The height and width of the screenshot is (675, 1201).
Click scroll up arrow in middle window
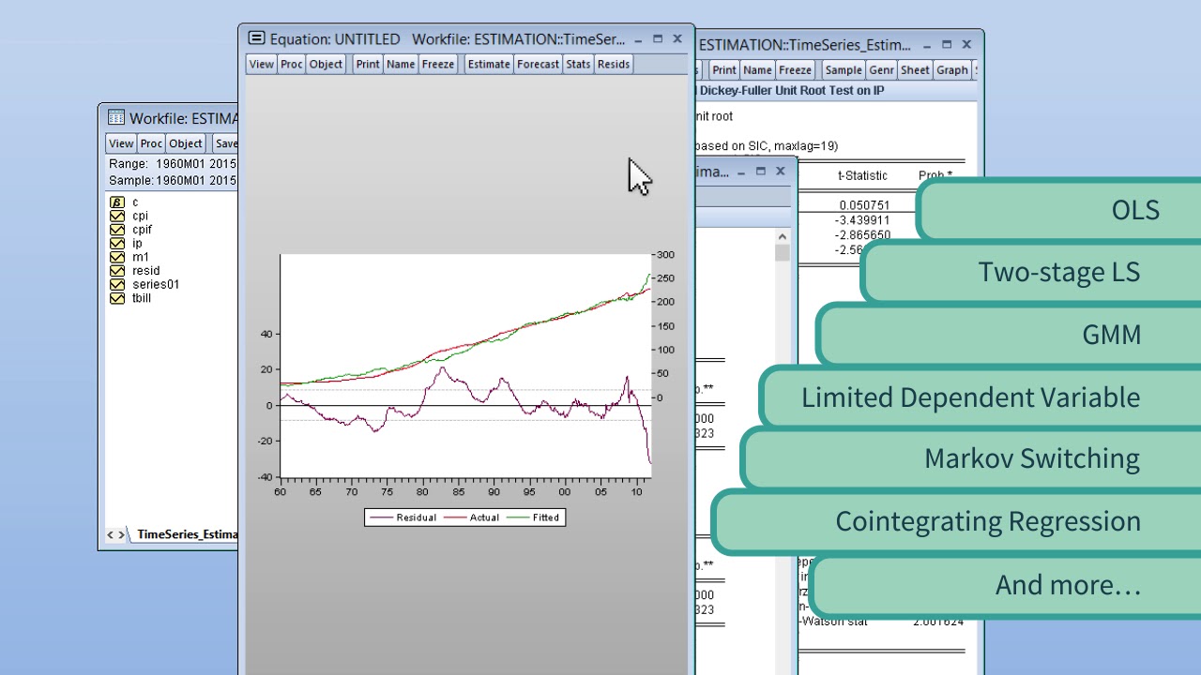(782, 238)
